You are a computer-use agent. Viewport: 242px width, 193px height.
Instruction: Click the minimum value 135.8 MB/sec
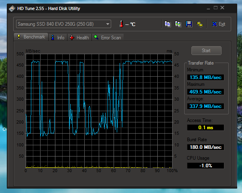(205, 77)
